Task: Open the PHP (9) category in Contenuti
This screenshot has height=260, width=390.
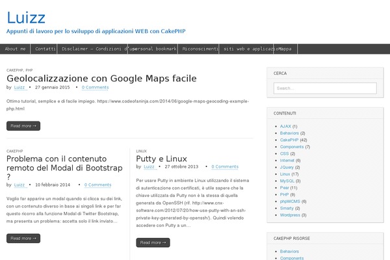Action: pyautogui.click(x=284, y=194)
